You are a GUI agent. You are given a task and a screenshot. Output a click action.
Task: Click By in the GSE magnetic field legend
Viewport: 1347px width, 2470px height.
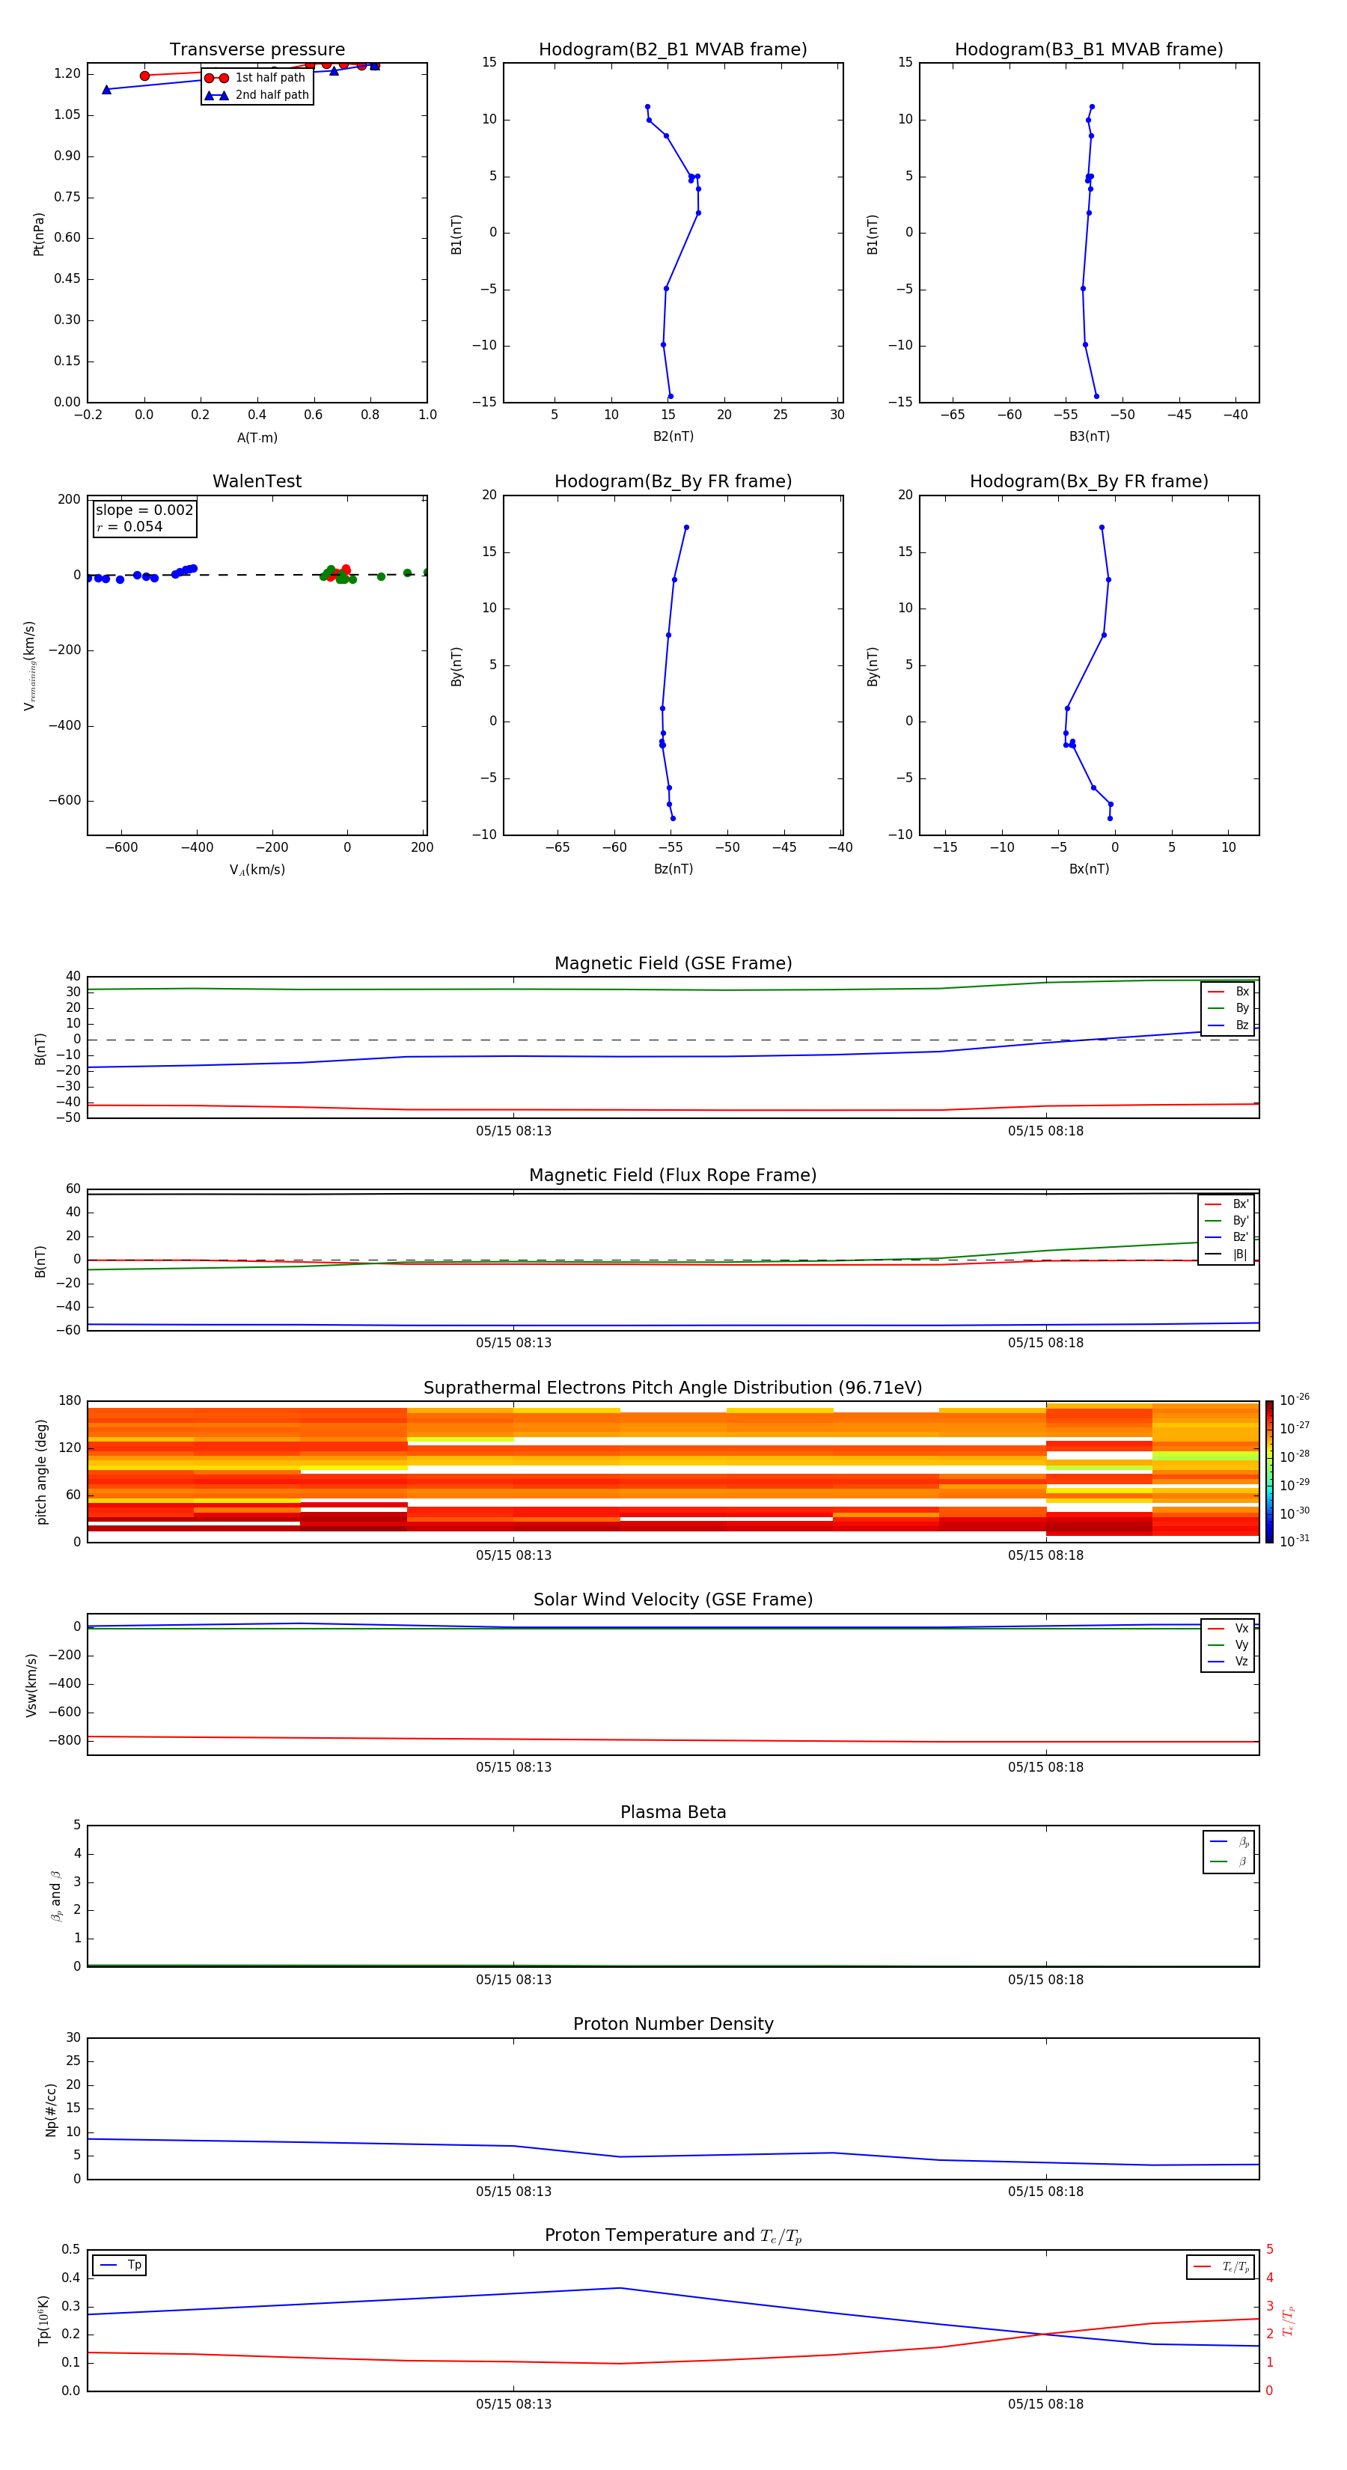click(x=1228, y=1007)
